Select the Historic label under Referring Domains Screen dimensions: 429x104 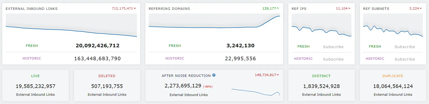(x=175, y=58)
